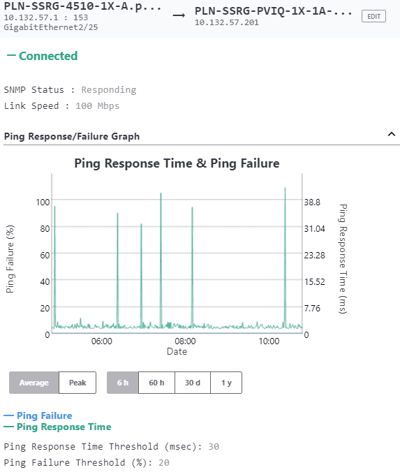The image size is (400, 472).
Task: Click the arrow icon between device names
Action: pyautogui.click(x=179, y=15)
